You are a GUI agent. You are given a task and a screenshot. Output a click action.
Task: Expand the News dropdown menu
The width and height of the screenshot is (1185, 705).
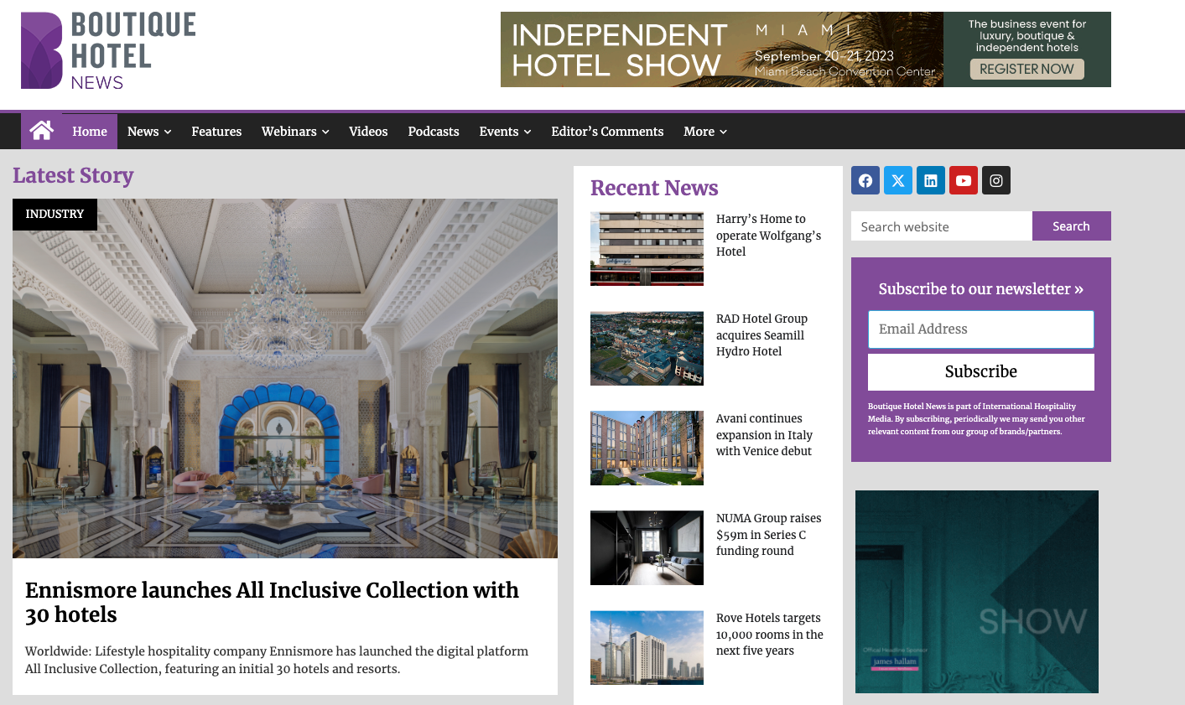(x=149, y=132)
